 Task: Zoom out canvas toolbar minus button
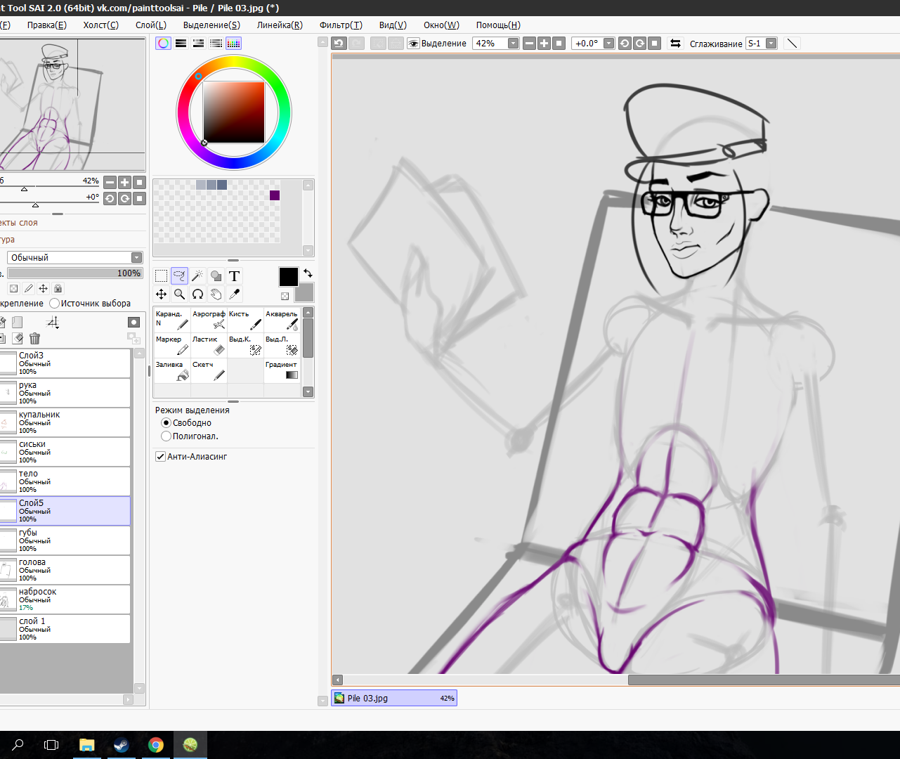coord(529,44)
